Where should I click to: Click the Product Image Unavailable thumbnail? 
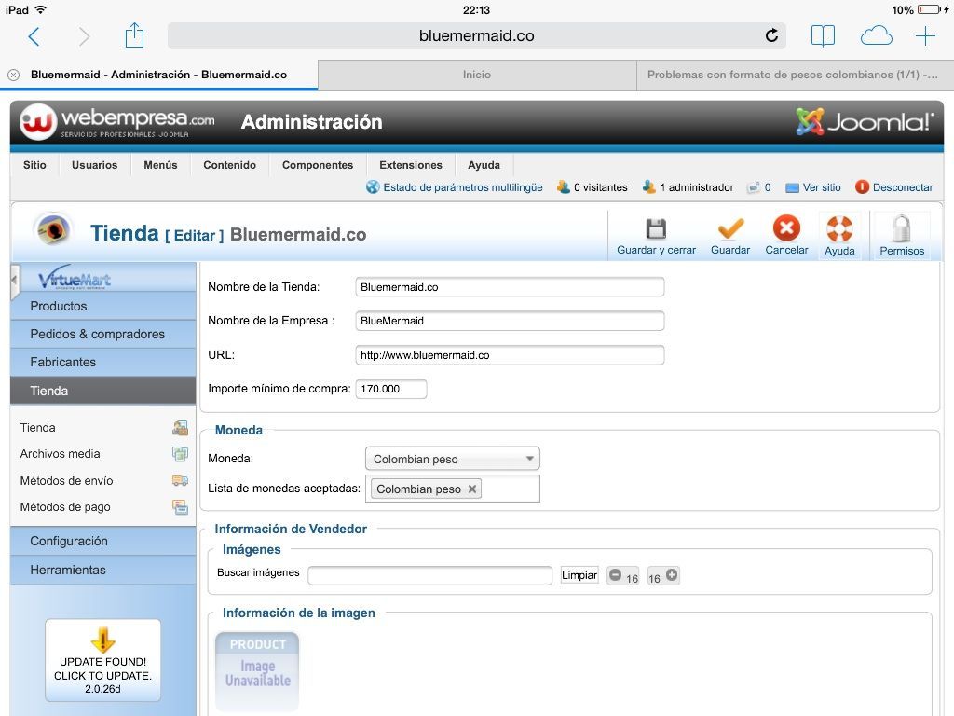coord(257,671)
